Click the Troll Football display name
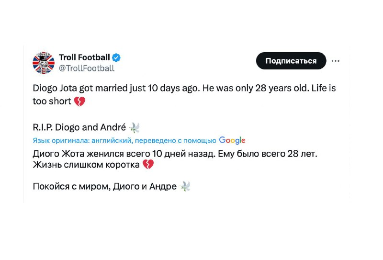 [x=84, y=57]
